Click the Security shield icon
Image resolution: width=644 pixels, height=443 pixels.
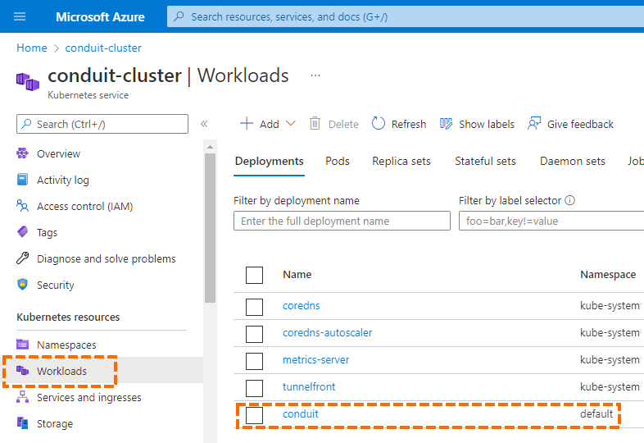point(22,284)
